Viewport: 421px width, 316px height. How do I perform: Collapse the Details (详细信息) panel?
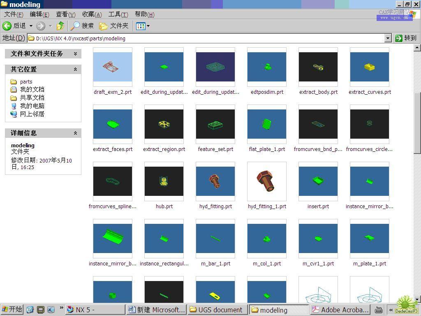(x=75, y=133)
